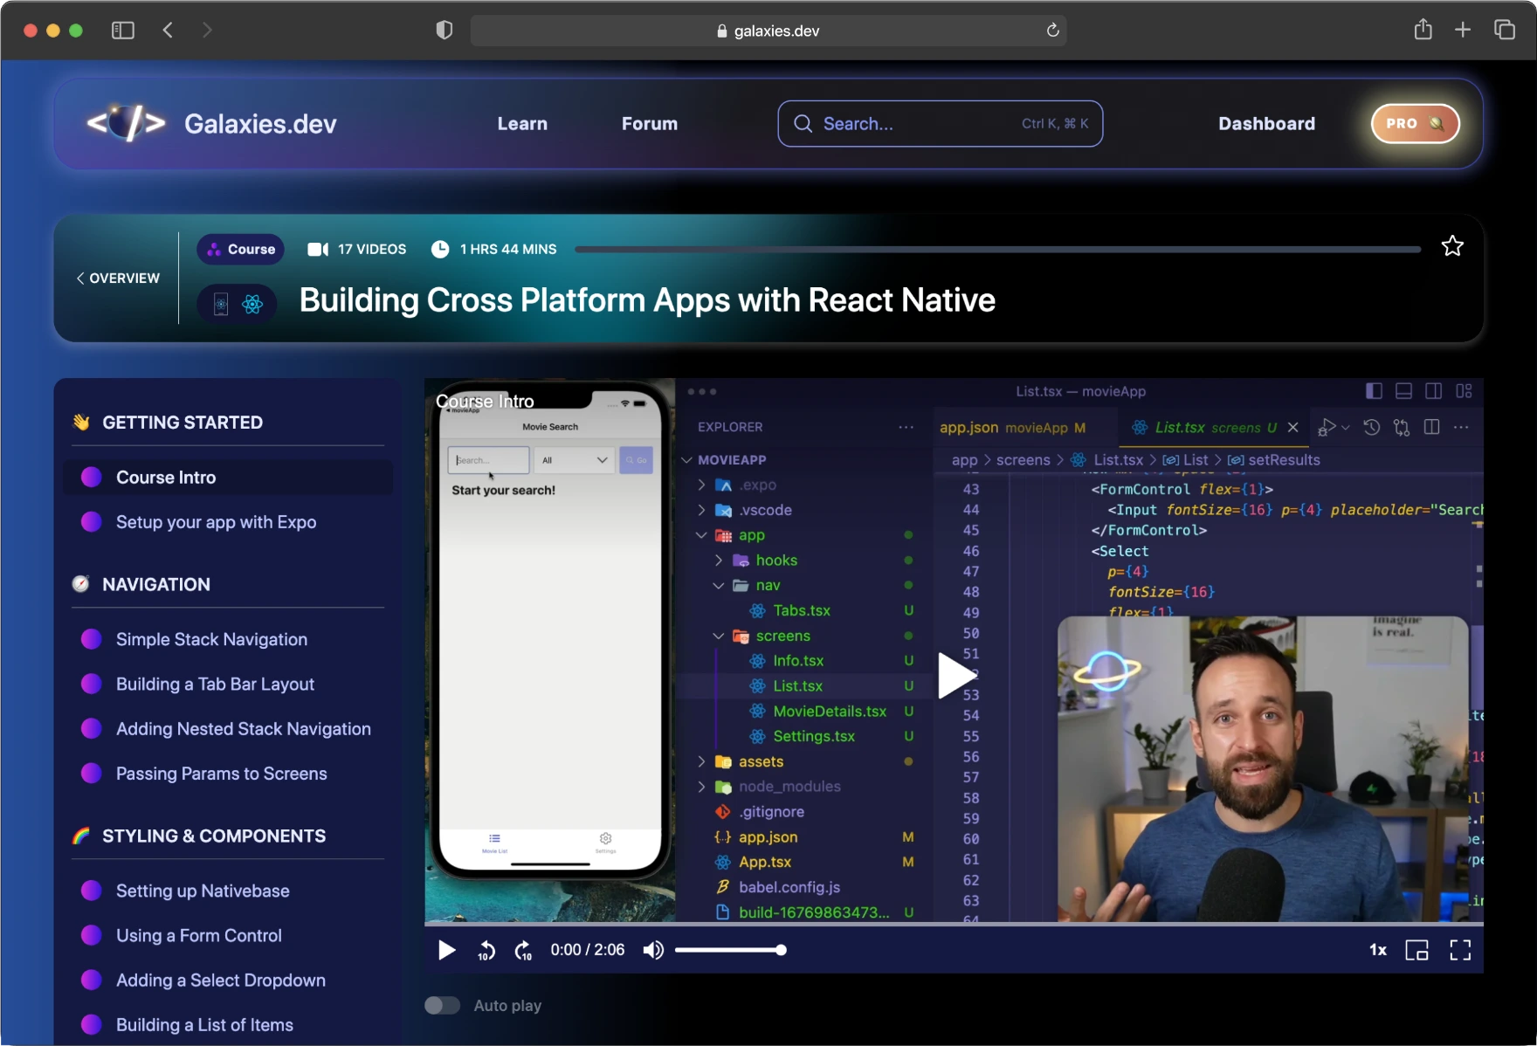The width and height of the screenshot is (1537, 1046).
Task: Toggle the primary sidebar visibility icon
Action: (x=1374, y=390)
